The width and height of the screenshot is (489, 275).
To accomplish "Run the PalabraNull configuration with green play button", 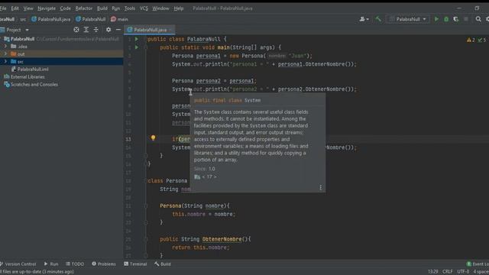I will click(x=436, y=19).
